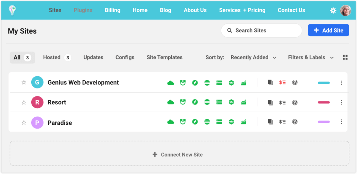Go to Home in navigation
This screenshot has width=357, height=174.
[x=140, y=10]
